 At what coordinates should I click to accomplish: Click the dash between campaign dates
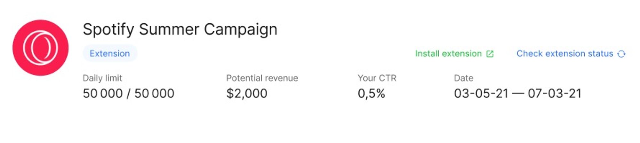pyautogui.click(x=518, y=93)
